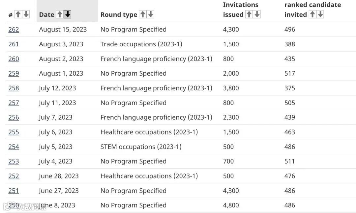Click the Round type column header
The height and width of the screenshot is (213, 356).
click(119, 14)
